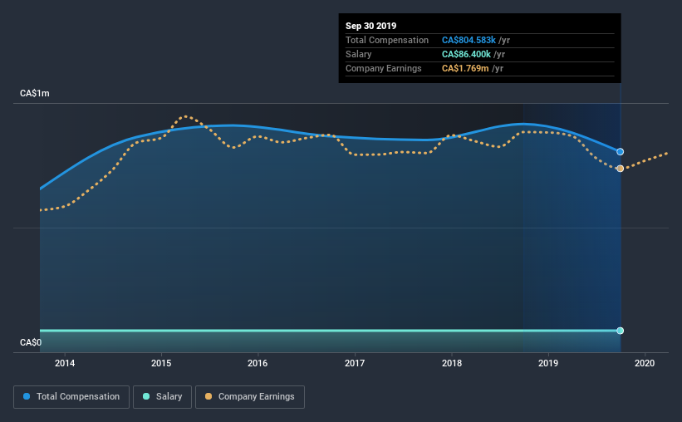The image size is (682, 422).
Task: Click the 2020 x-axis label
Action: (645, 363)
